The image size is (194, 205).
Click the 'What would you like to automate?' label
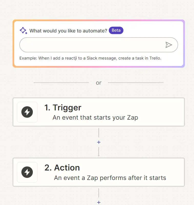pos(68,31)
